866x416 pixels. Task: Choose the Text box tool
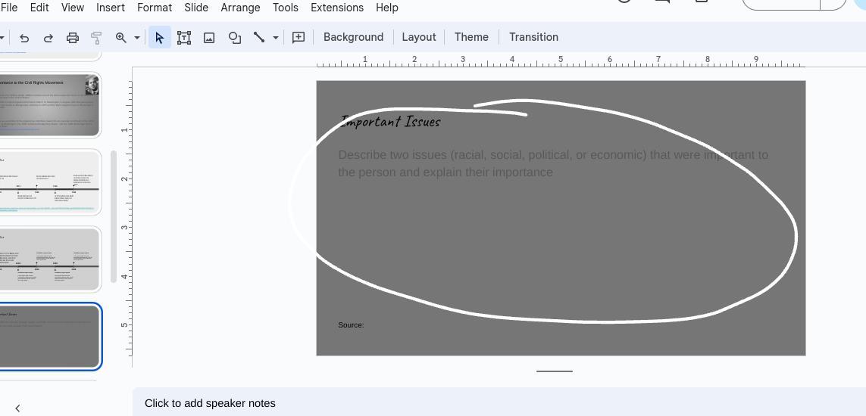coord(184,37)
